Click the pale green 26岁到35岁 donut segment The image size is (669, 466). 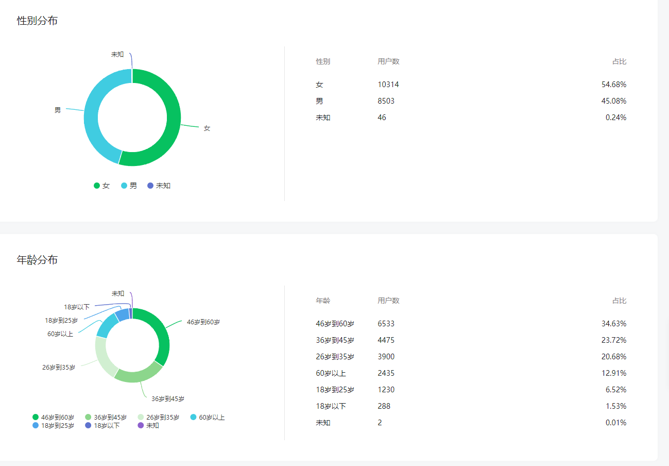coord(103,356)
